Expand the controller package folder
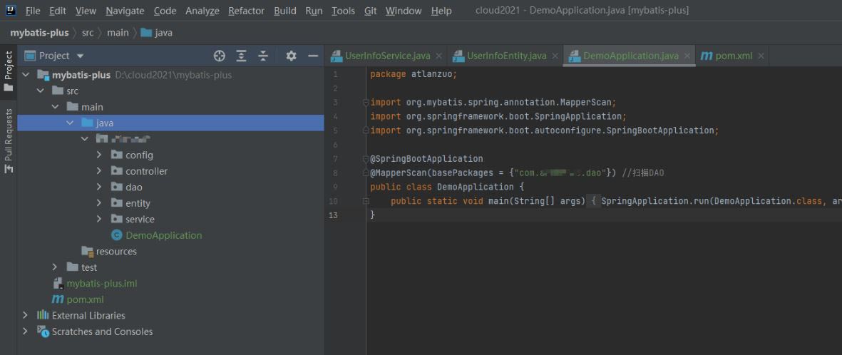Image resolution: width=842 pixels, height=355 pixels. (99, 171)
